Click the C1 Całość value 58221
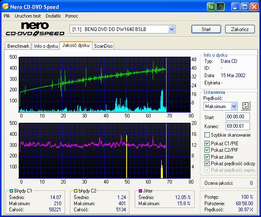 (55, 210)
